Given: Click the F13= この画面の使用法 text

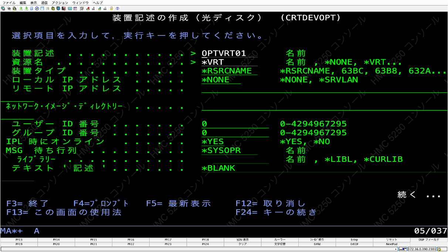Looking at the screenshot, I should click(64, 212).
